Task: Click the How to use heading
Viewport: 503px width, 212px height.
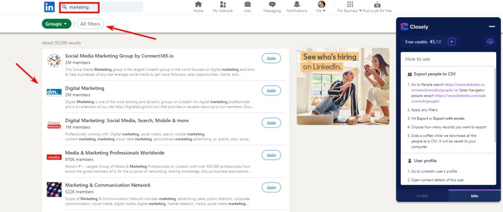Action: 418,59
